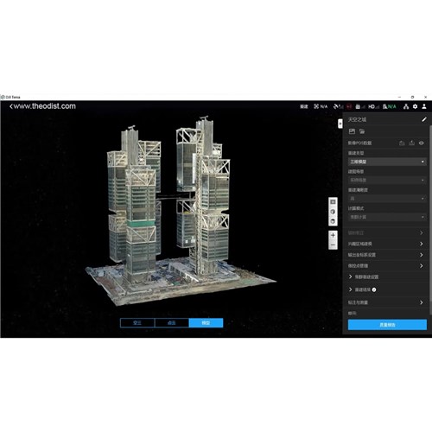This screenshot has width=432, height=432.
Task: Go back using the arrow before www.theodist.com
Action: (x=11, y=106)
